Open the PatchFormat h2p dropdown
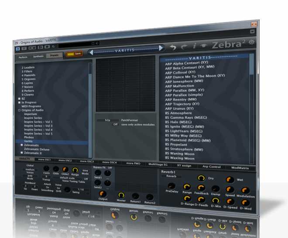 pos(108,120)
